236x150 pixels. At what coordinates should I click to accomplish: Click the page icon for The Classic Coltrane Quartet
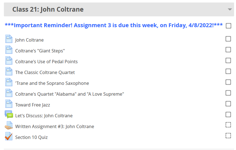coord(9,72)
